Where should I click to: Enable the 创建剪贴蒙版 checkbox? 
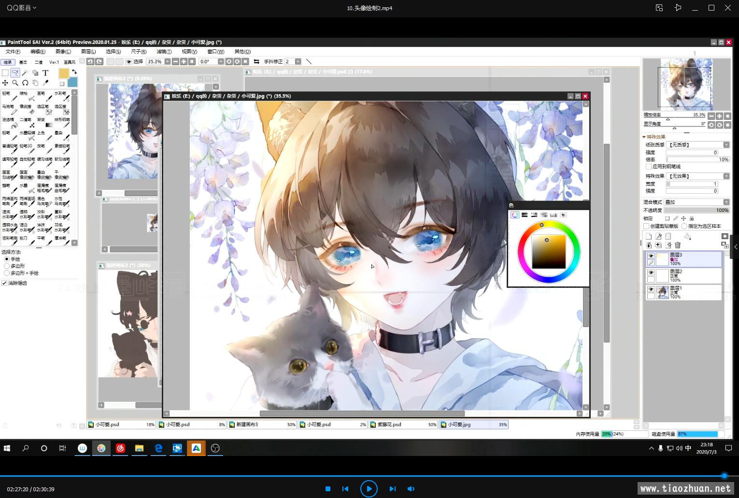[x=647, y=226]
